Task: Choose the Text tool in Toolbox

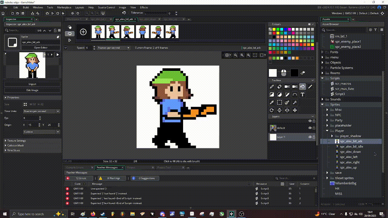Action: point(303,95)
